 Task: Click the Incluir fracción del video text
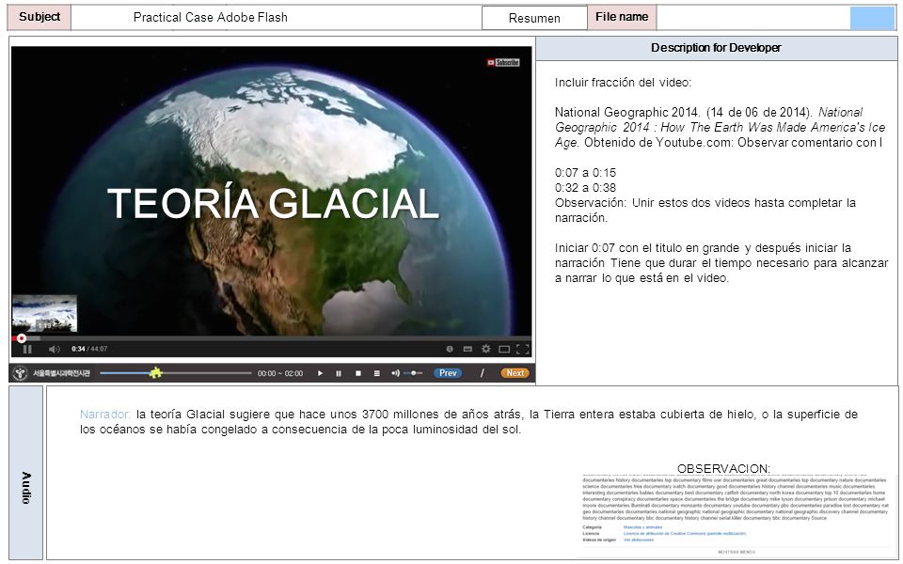(x=623, y=83)
